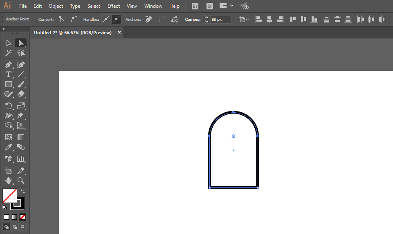393x234 pixels.
Task: Select the Rotate tool
Action: (9, 106)
